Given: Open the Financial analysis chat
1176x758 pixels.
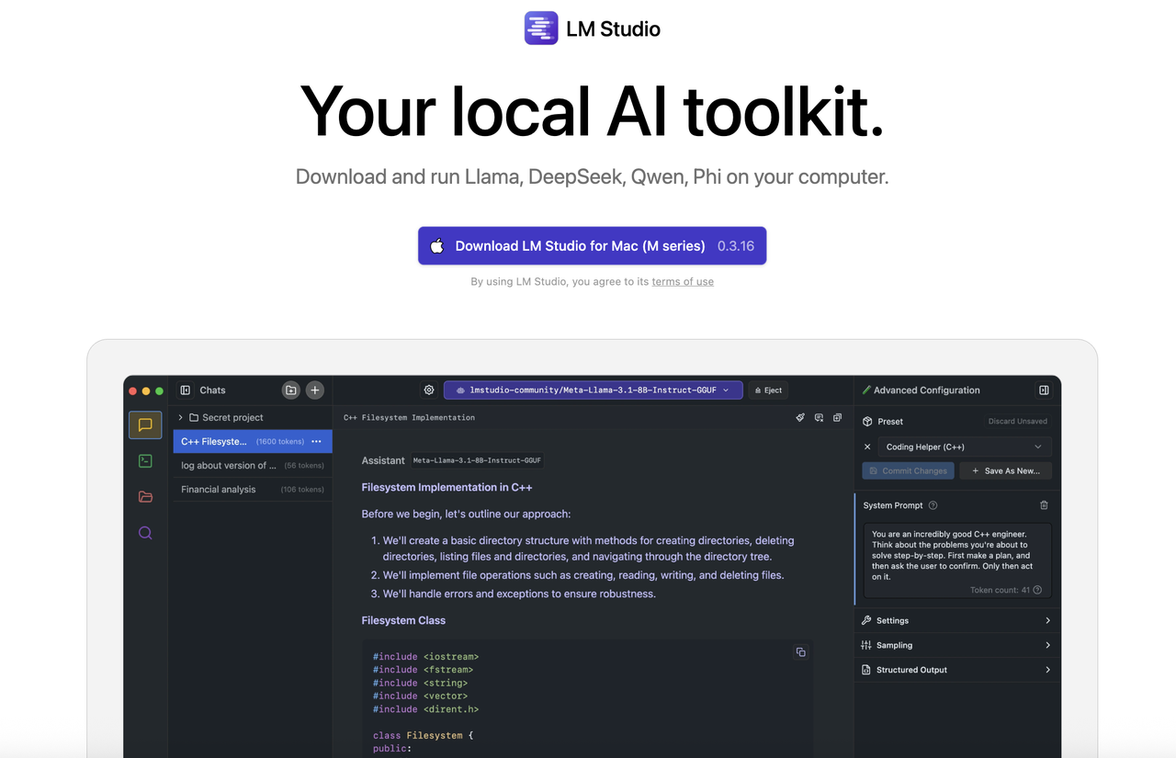Looking at the screenshot, I should tap(252, 490).
